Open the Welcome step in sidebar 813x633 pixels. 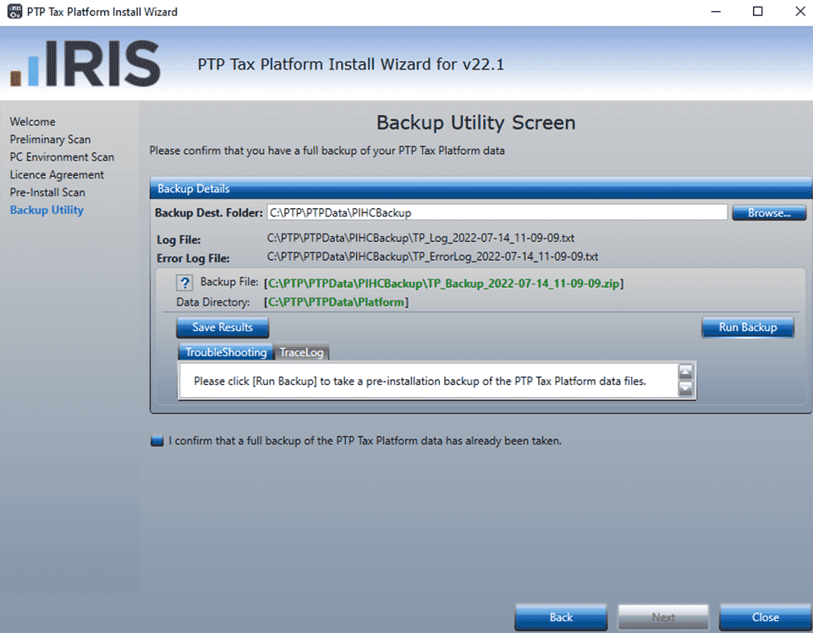(x=33, y=121)
